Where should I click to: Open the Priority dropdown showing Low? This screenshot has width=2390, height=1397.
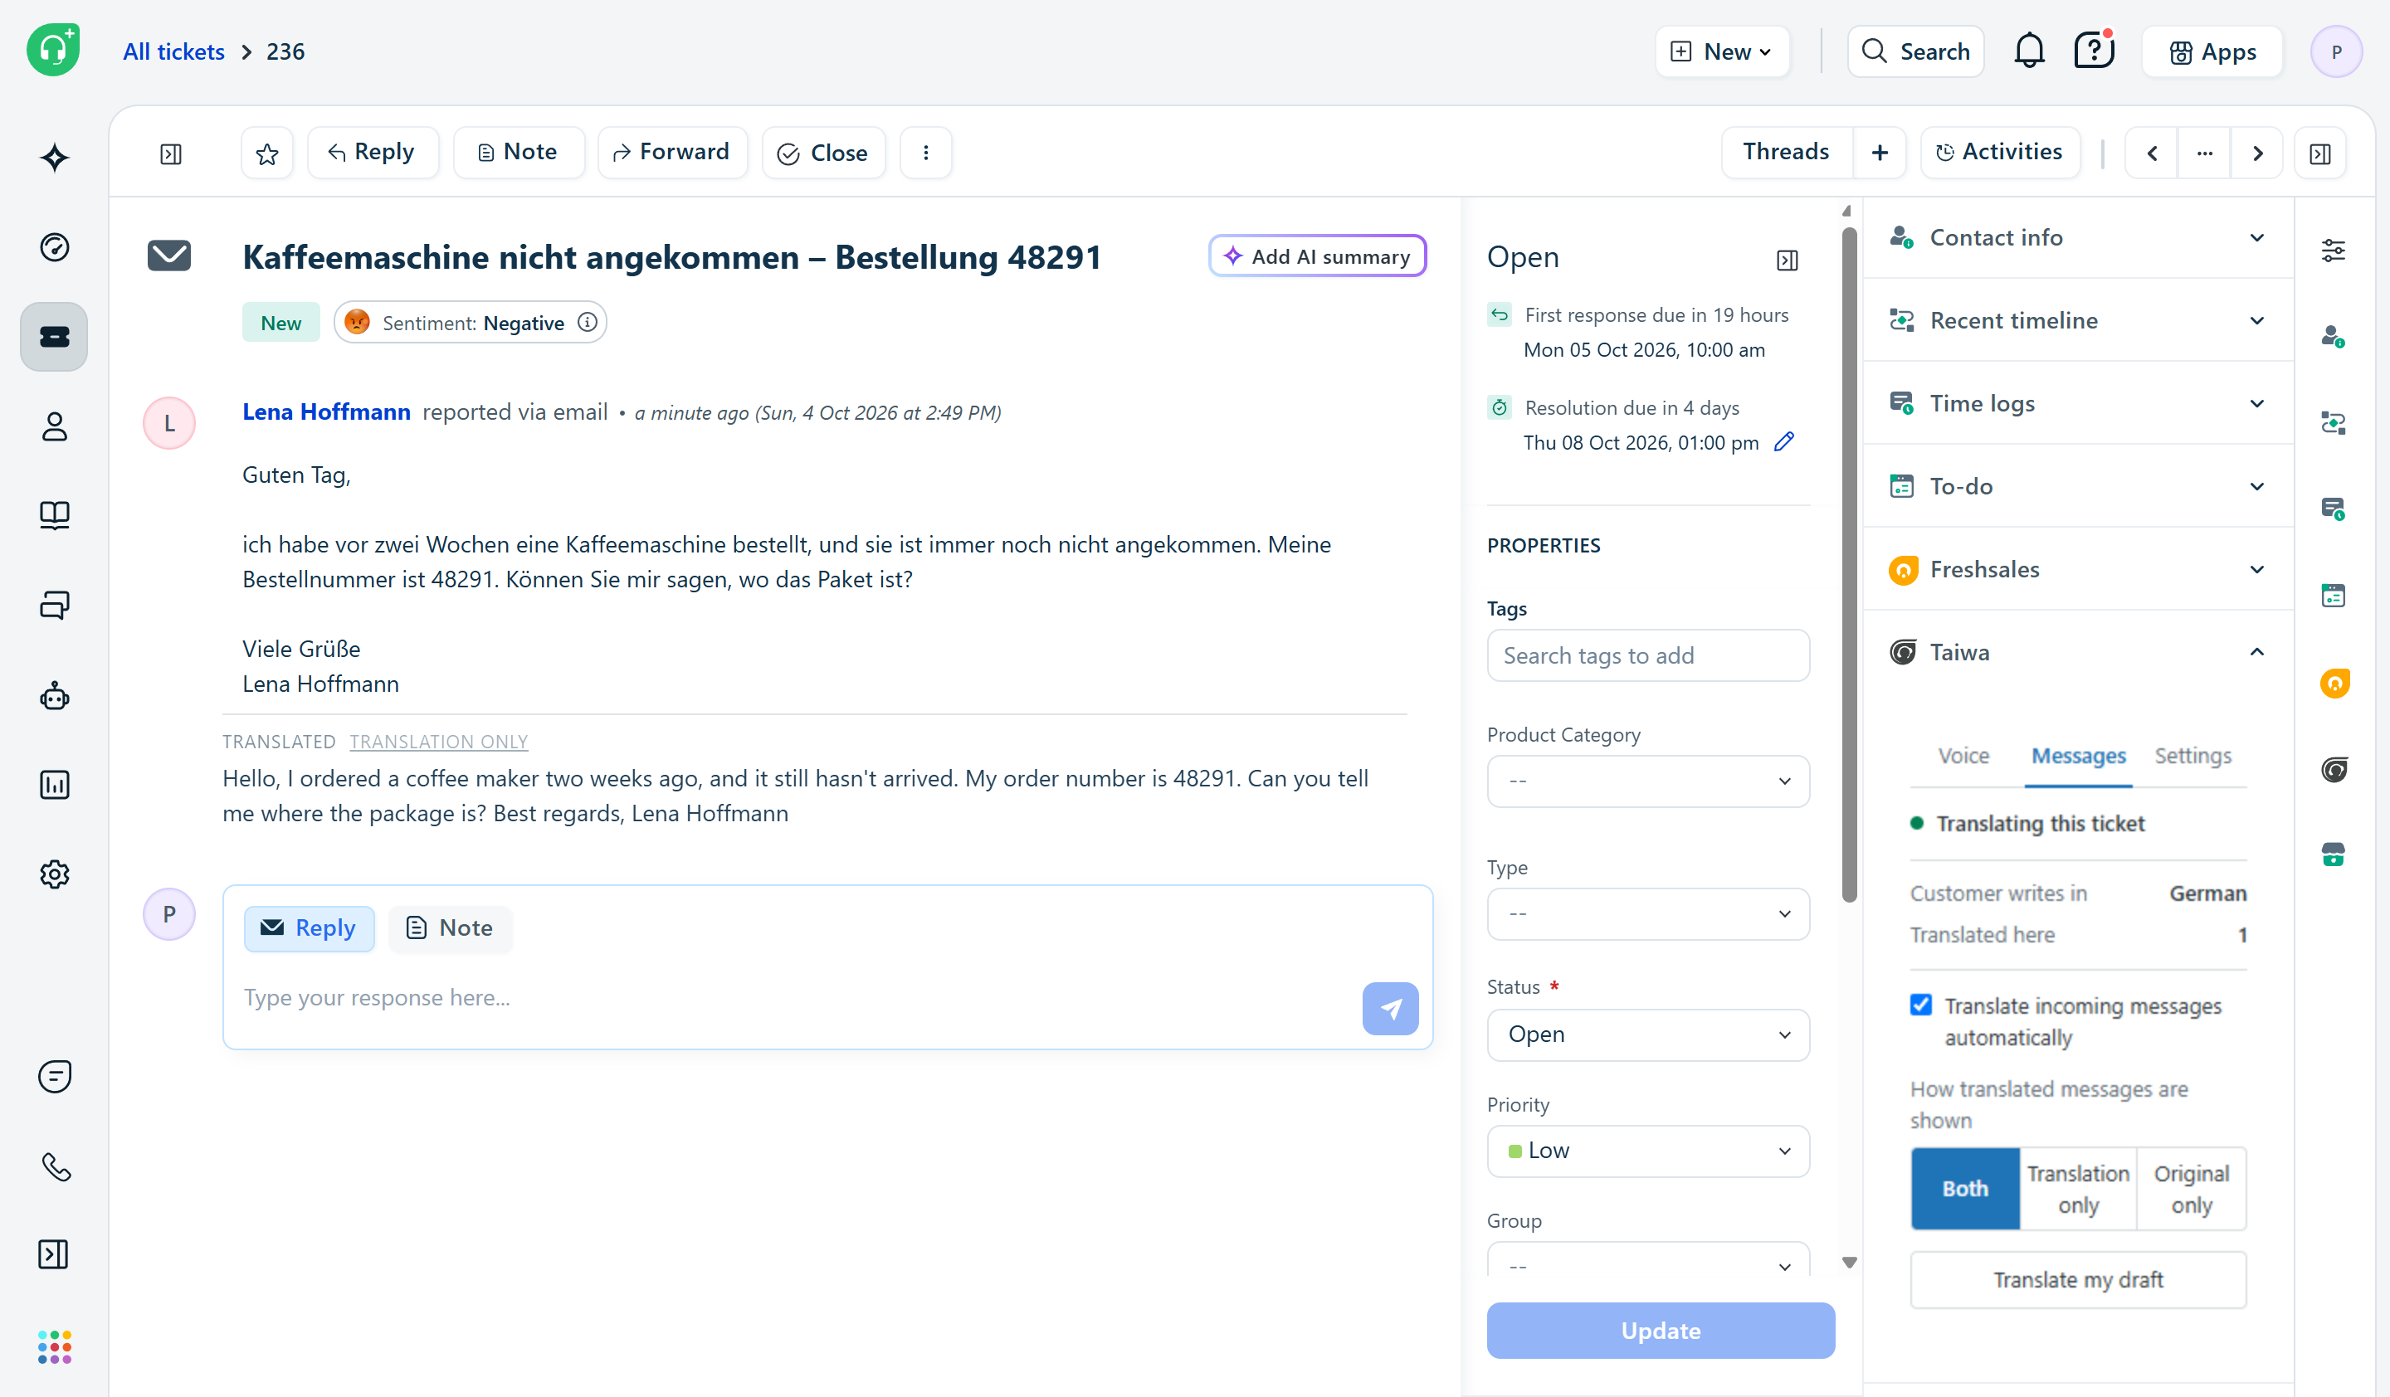tap(1648, 1151)
